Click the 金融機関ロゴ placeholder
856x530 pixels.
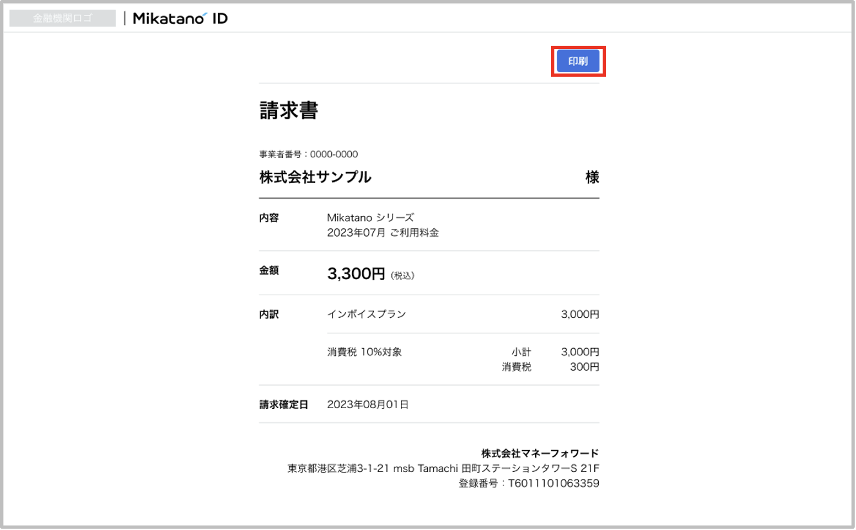tap(63, 19)
